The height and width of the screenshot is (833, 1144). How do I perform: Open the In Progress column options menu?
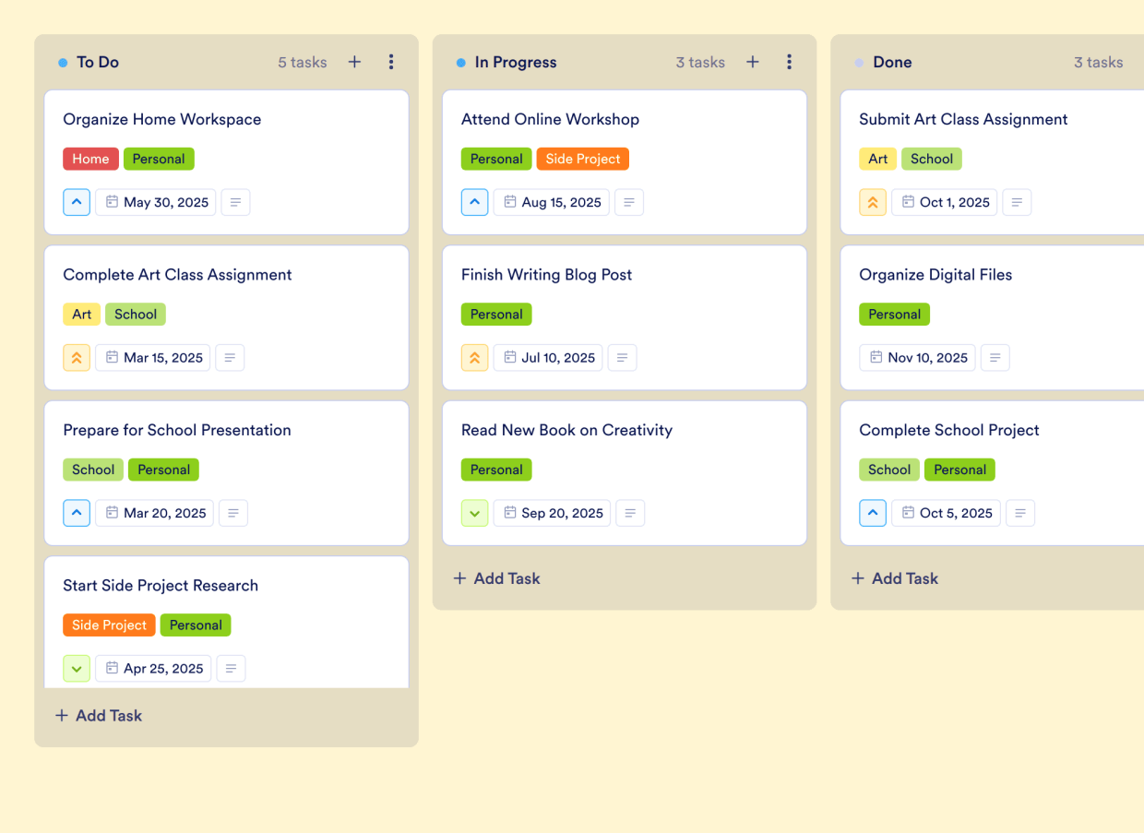click(x=789, y=62)
